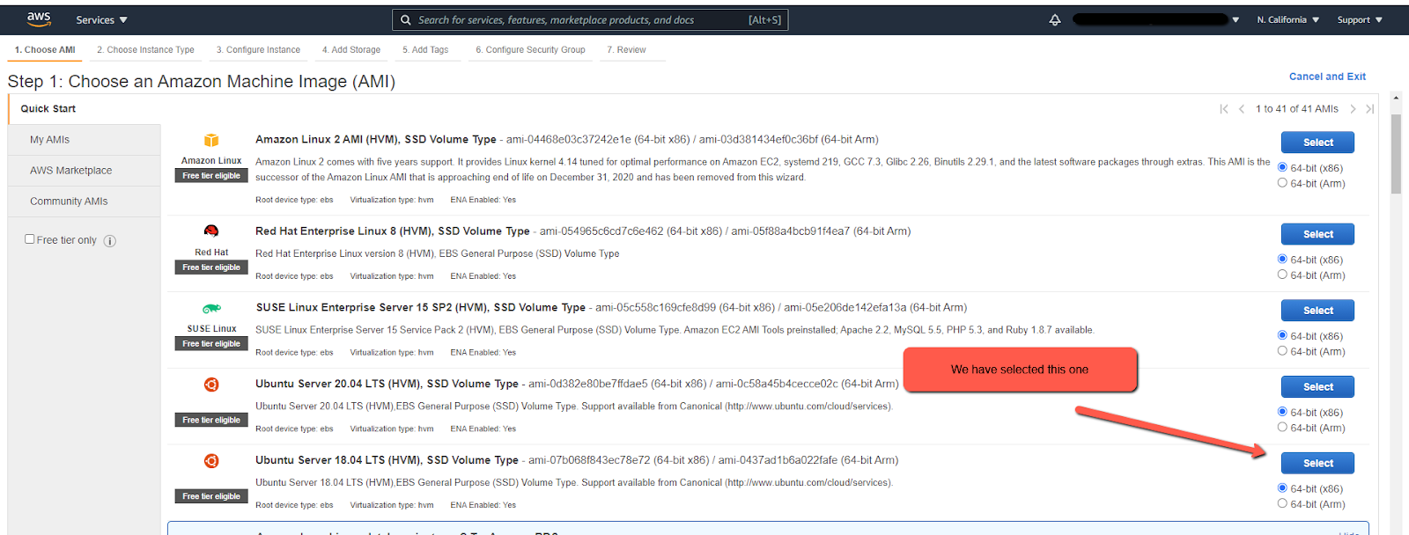Click the Red Hat logo icon
The width and height of the screenshot is (1409, 535).
coord(211,231)
